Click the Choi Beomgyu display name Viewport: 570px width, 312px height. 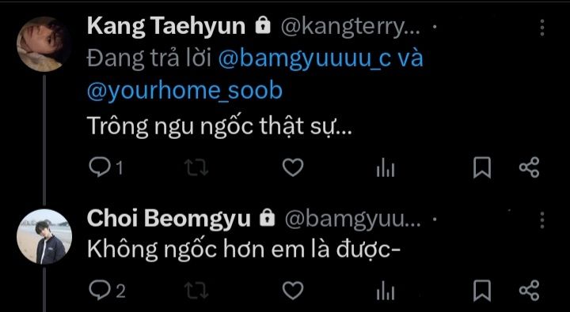click(x=169, y=220)
